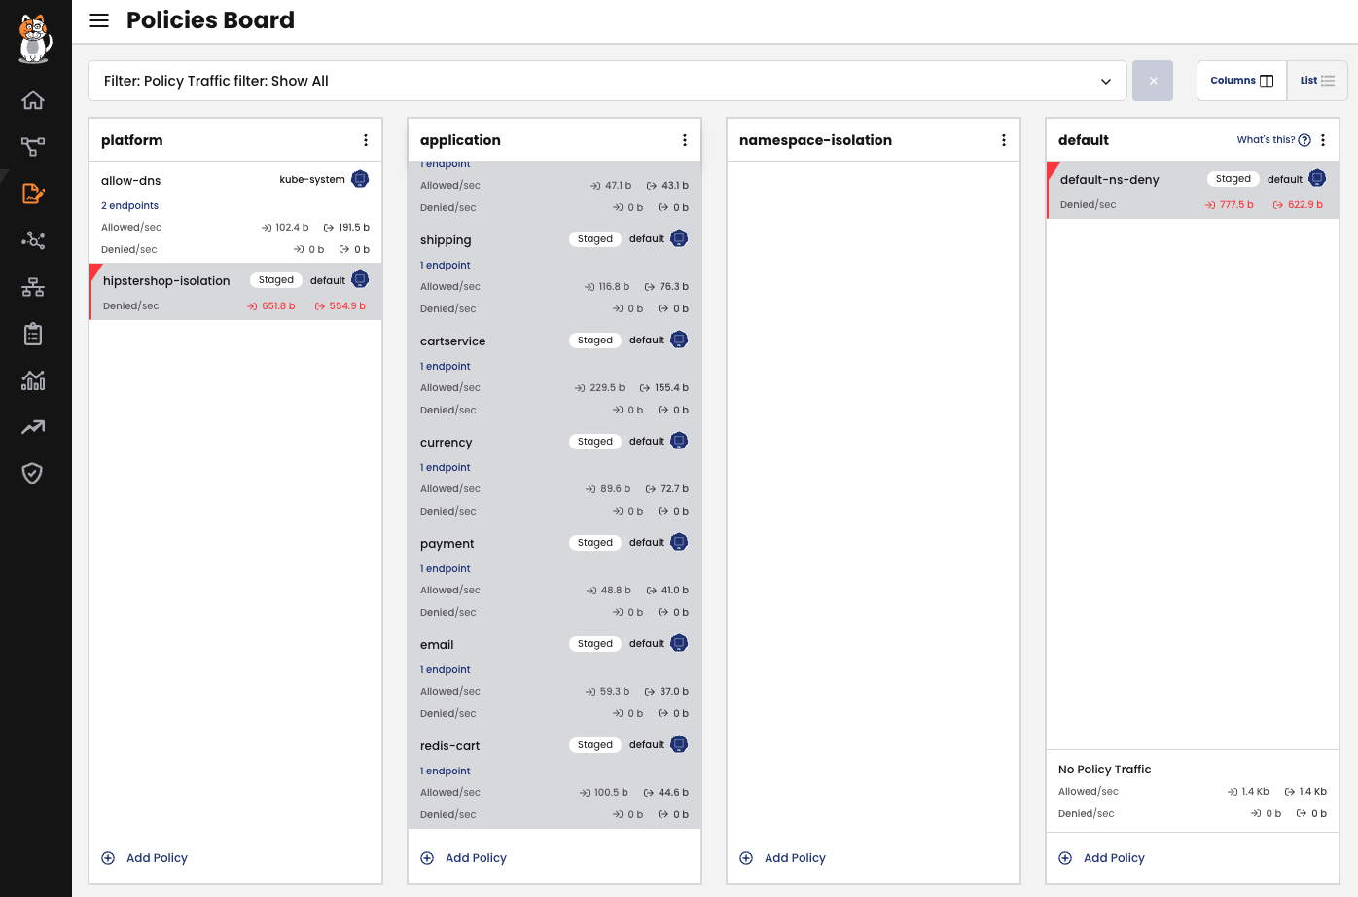Screen dimensions: 1358x897
Task: Select the cartservice policy name
Action: coord(452,341)
